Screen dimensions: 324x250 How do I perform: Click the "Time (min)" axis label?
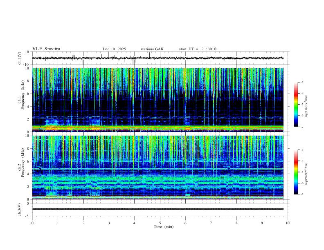[164, 227]
